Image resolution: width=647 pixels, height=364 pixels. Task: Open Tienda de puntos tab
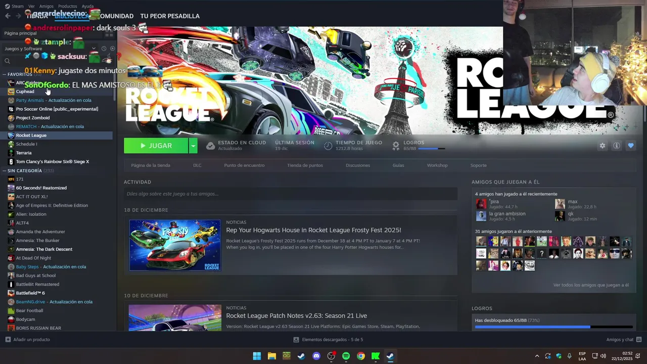point(305,165)
